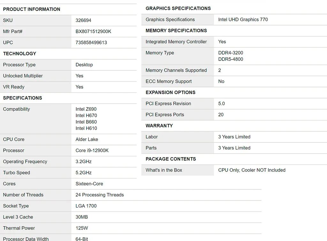Select the Processor value Core i9-12900K

click(x=92, y=150)
